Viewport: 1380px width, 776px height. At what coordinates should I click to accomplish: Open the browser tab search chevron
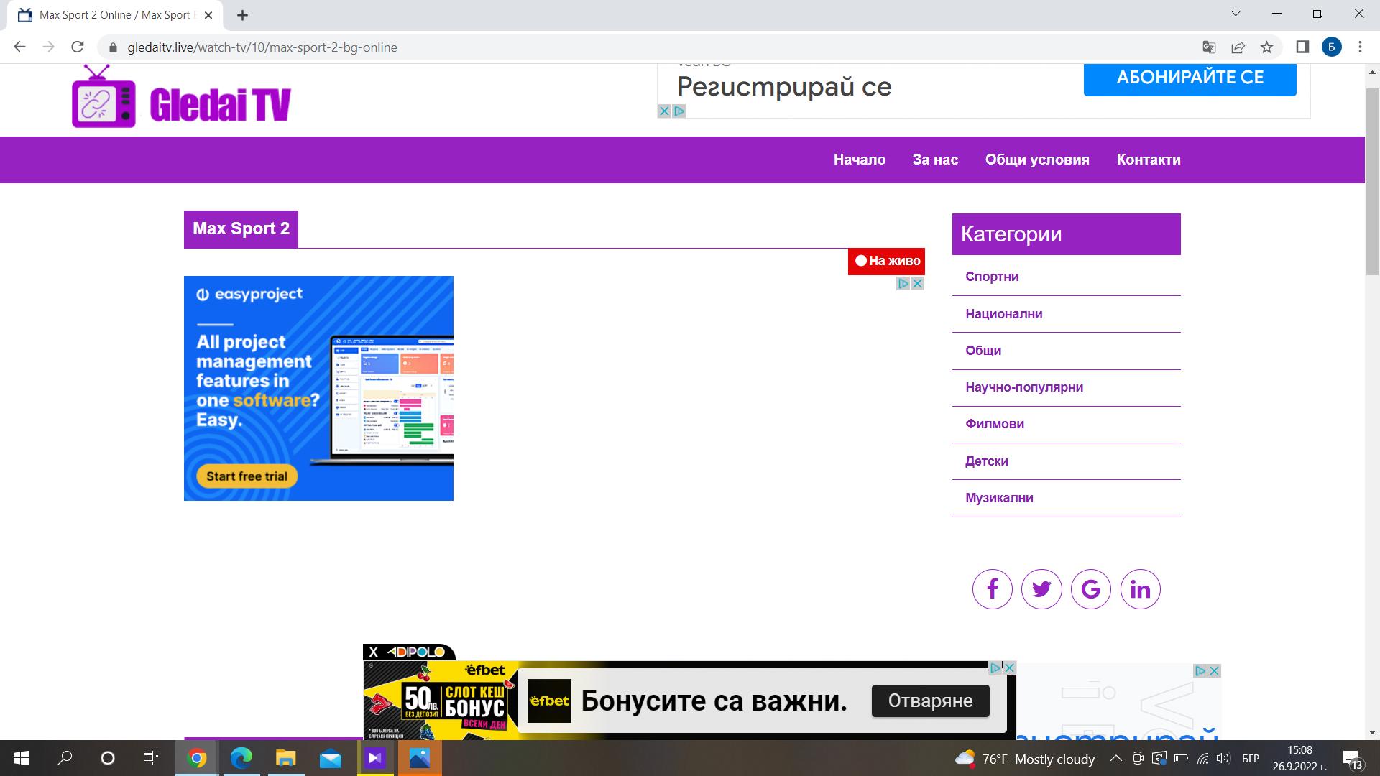coord(1236,13)
